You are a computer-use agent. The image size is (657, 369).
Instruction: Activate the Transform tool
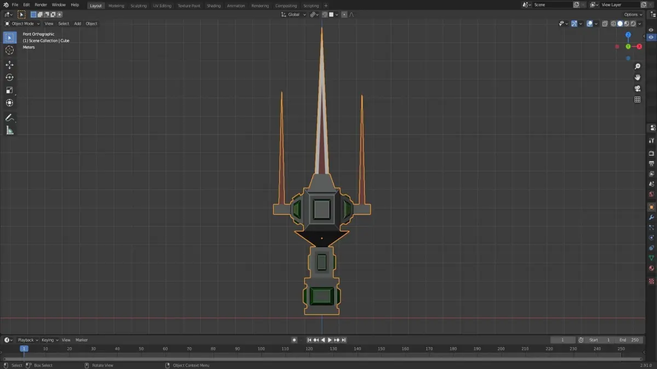(9, 103)
